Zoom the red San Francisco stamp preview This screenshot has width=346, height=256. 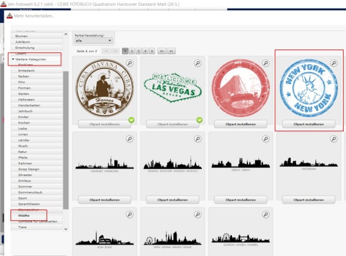[266, 63]
